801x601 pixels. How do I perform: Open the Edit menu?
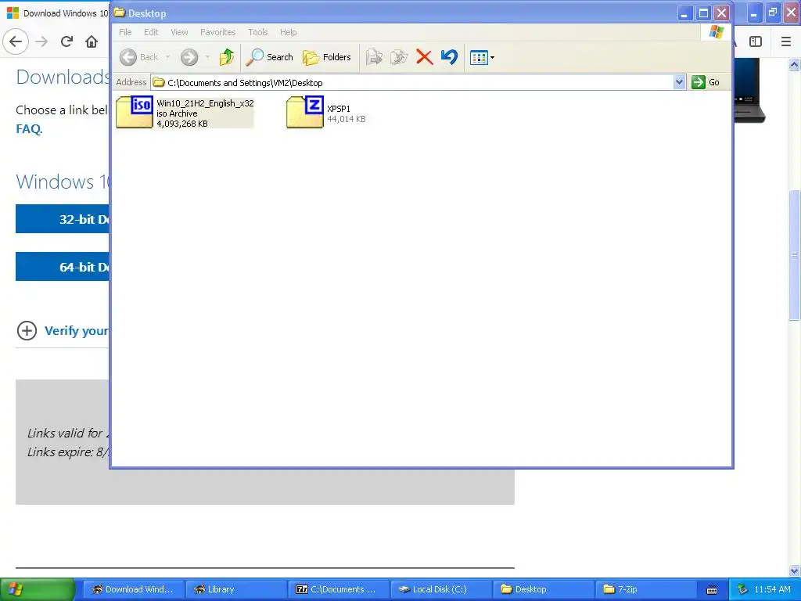pyautogui.click(x=151, y=32)
